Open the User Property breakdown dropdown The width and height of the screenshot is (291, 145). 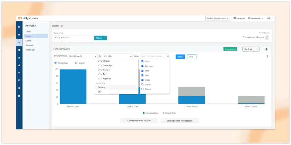(x=82, y=56)
